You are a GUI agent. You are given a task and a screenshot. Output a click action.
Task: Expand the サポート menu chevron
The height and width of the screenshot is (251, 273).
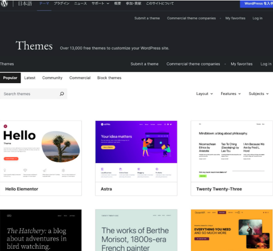click(x=108, y=4)
